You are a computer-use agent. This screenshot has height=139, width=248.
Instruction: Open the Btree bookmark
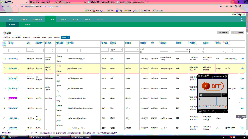pos(111,11)
